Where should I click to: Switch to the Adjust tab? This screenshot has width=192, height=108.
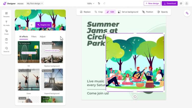point(42,37)
